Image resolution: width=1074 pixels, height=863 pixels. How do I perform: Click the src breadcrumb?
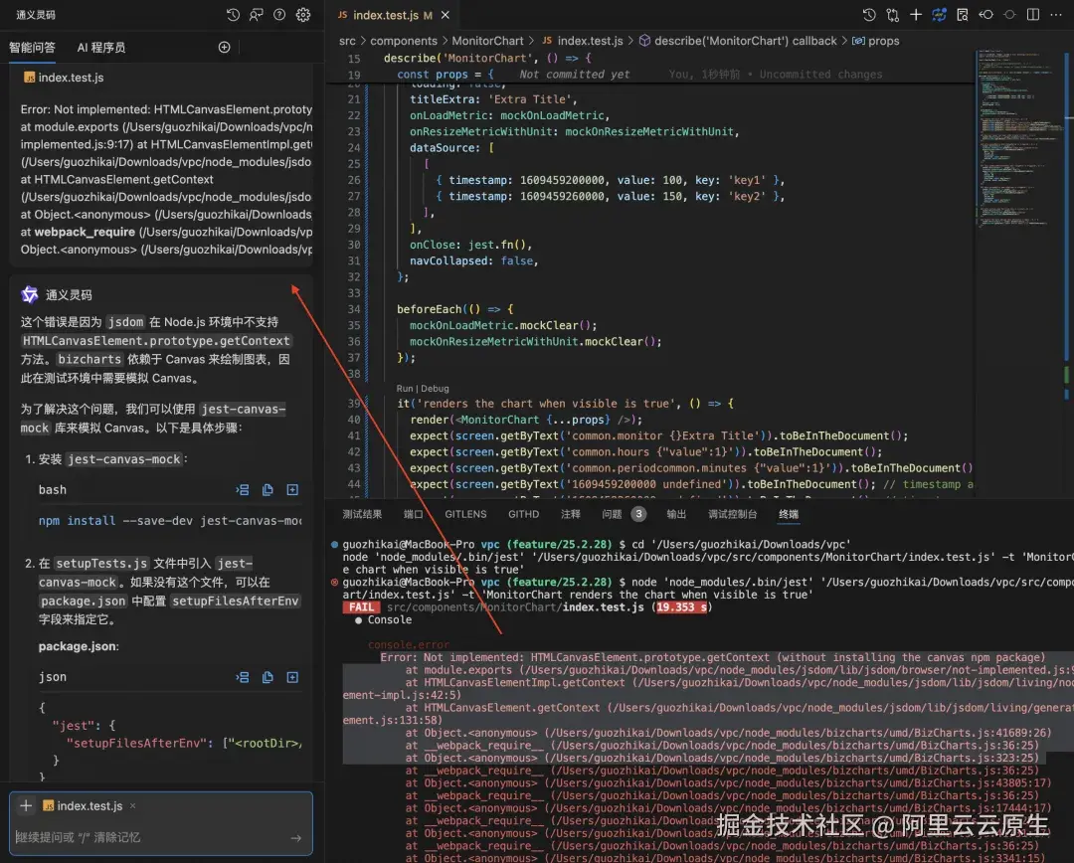tap(347, 41)
